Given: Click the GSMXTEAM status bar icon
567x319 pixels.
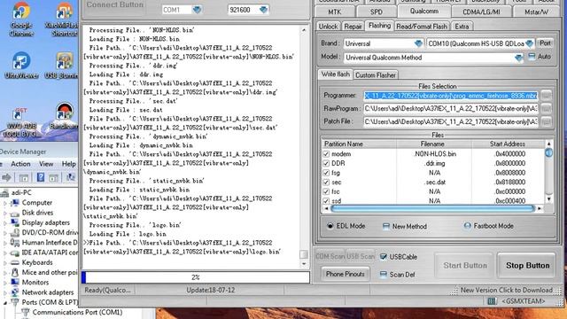Looking at the screenshot, I should point(492,301).
